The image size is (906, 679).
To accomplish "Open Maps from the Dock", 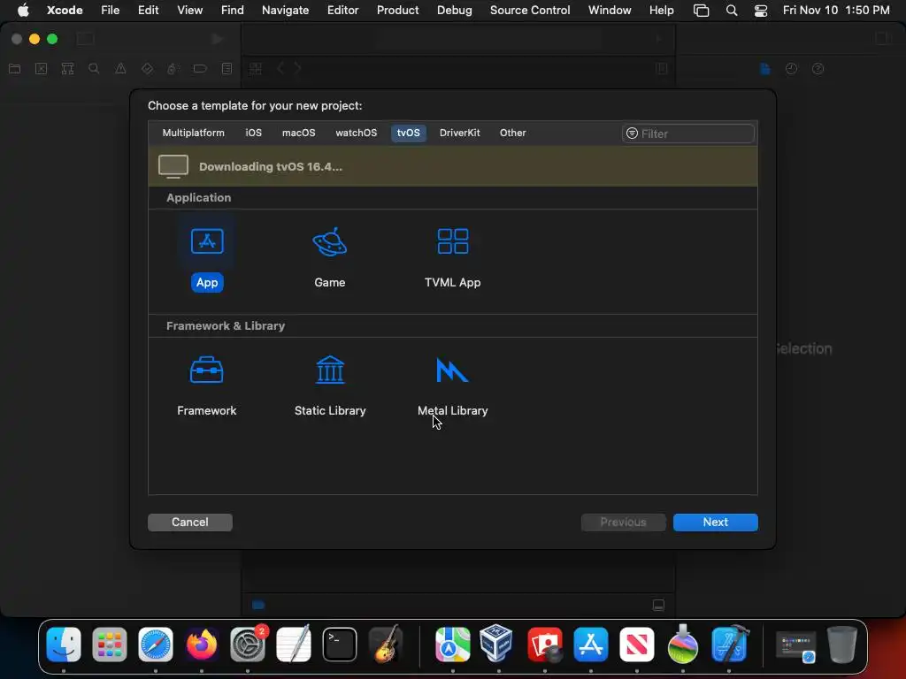I will [452, 644].
